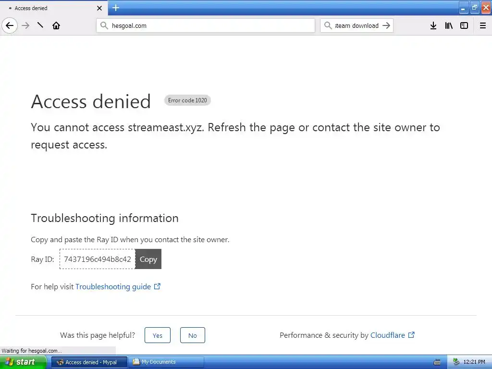Click the network tray icon beside the clock

click(x=456, y=362)
